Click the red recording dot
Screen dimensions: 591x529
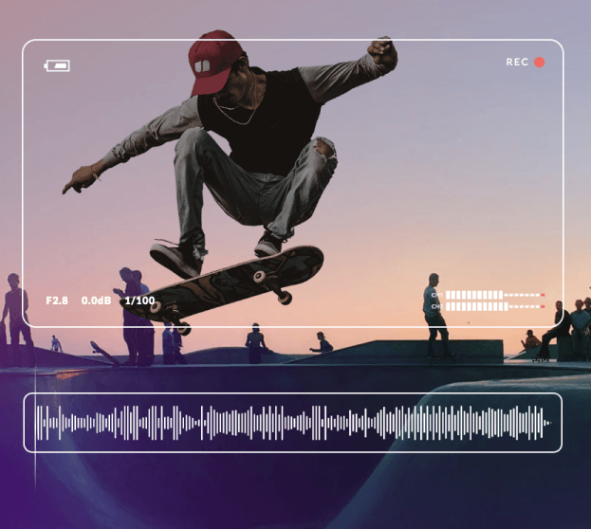pos(539,63)
